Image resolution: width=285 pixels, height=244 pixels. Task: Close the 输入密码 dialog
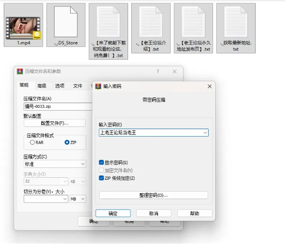coord(210,86)
